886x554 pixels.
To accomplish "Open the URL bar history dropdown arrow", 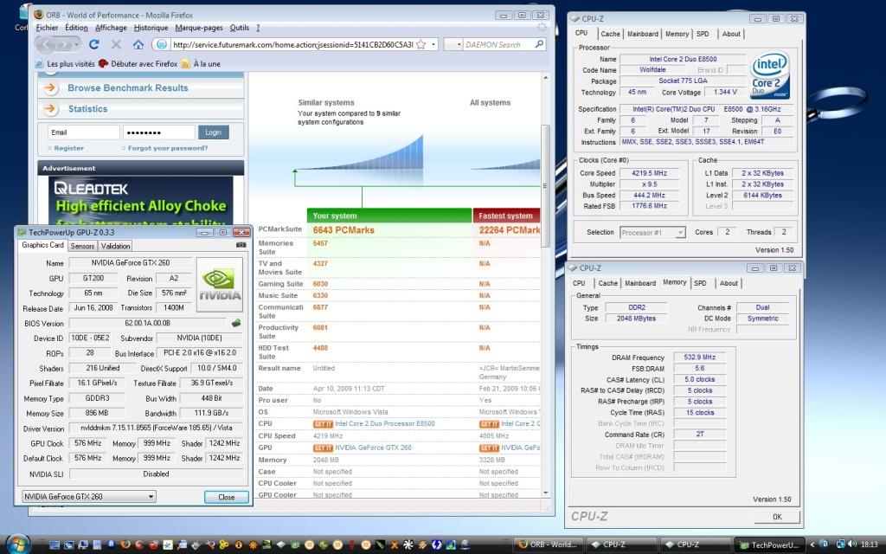I will (433, 44).
